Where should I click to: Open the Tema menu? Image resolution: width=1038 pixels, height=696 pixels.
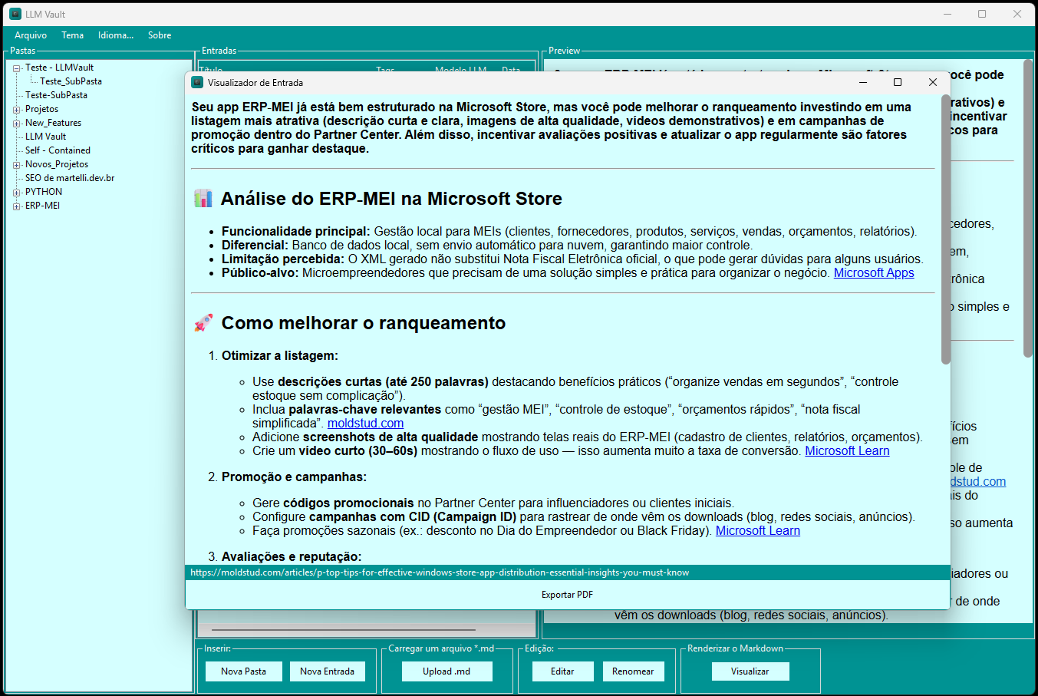(73, 35)
